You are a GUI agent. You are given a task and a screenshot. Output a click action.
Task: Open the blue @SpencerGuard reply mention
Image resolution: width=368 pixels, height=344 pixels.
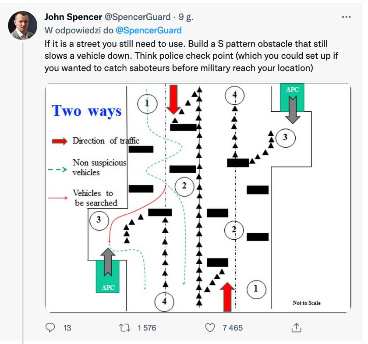pyautogui.click(x=149, y=30)
